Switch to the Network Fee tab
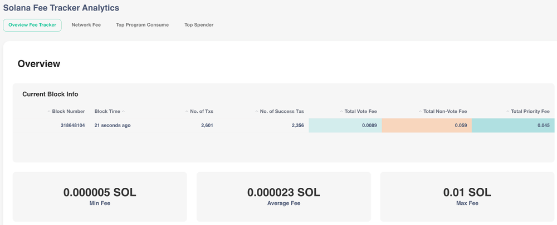Screen dimensions: 557x225 point(86,25)
